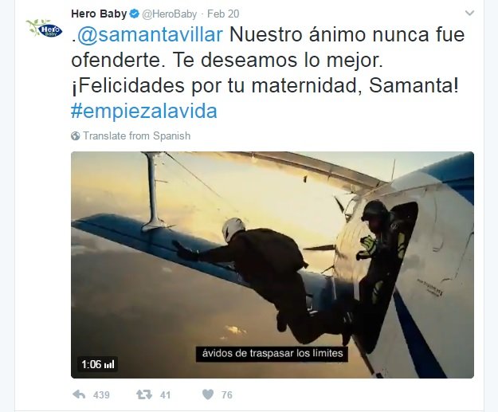Click the video caption 'ávidos de traspasar los límites'
Image resolution: width=498 pixels, height=412 pixels.
point(273,353)
